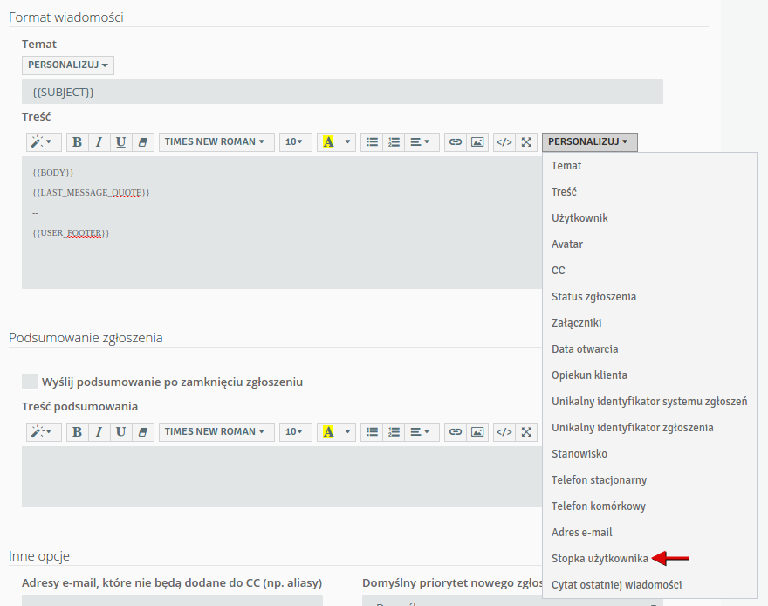
Task: Click Underline icon in Treść editor toolbar
Action: pos(121,142)
